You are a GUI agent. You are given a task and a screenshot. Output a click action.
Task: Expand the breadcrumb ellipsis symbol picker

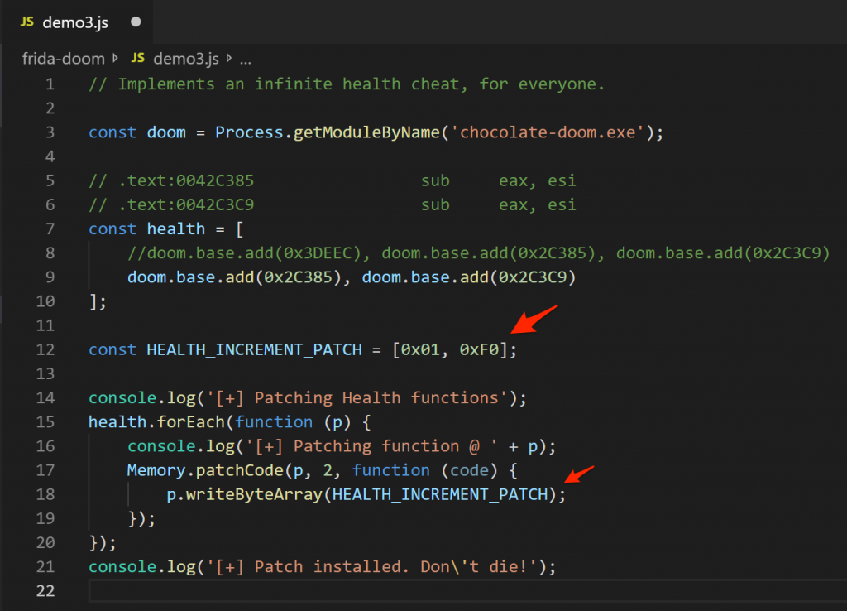pyautogui.click(x=245, y=60)
